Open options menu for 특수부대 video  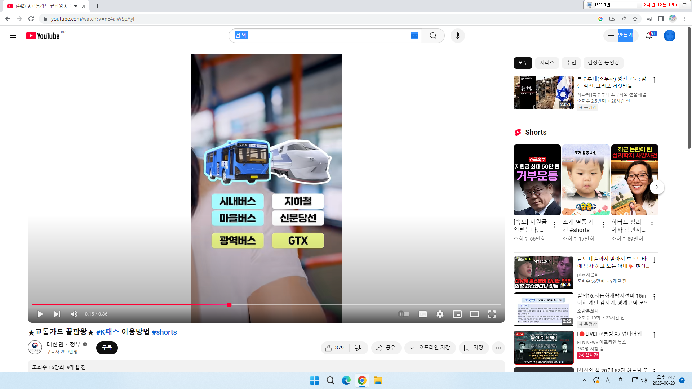[x=654, y=80]
